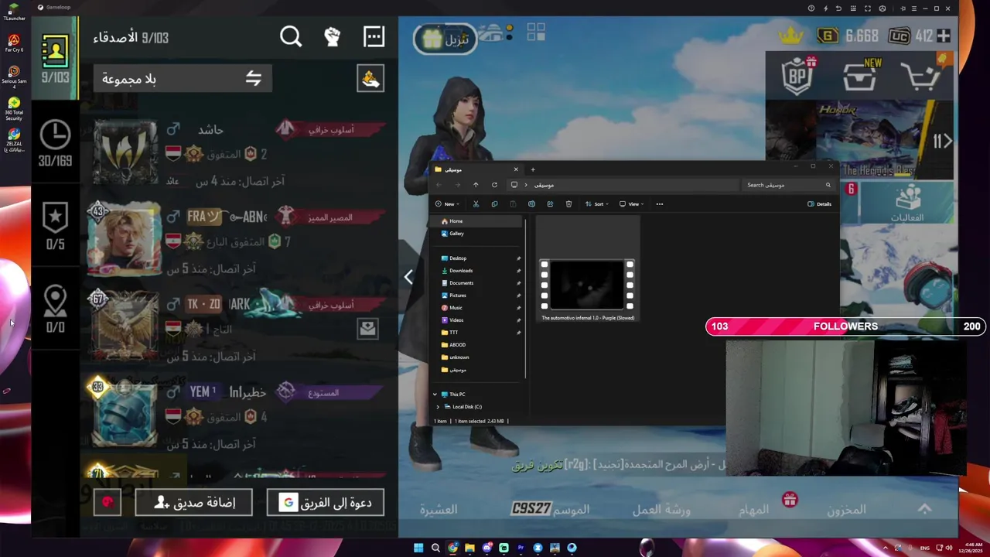Image resolution: width=990 pixels, height=557 pixels.
Task: Open الموسم C9S27 season menu item
Action: tap(551, 509)
